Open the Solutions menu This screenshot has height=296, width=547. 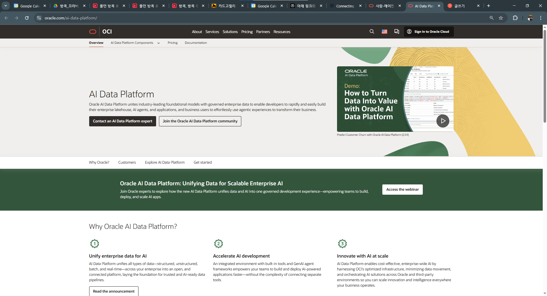(x=230, y=32)
